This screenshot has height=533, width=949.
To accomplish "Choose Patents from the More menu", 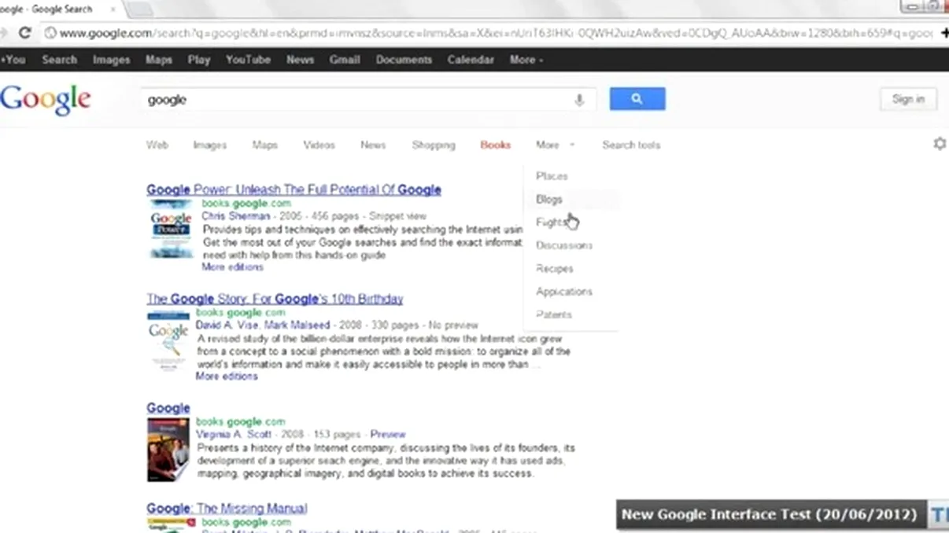I will tap(554, 314).
